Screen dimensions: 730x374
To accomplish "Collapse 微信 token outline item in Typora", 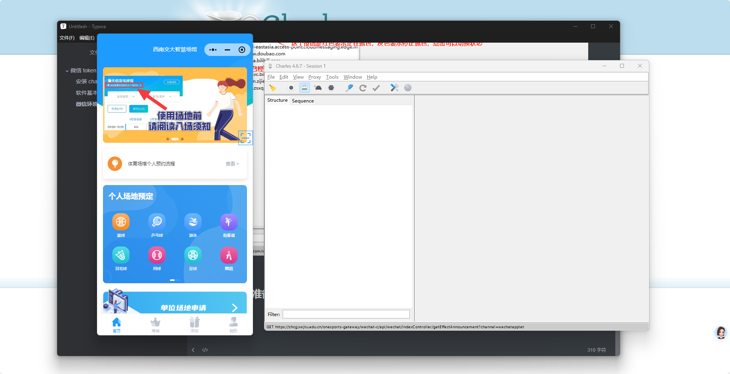I will [67, 71].
